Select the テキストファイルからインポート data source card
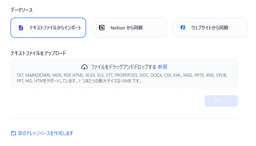256x146 pixels. tap(48, 28)
